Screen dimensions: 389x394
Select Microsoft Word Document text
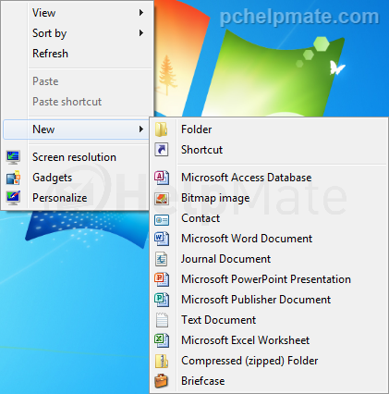pos(247,239)
